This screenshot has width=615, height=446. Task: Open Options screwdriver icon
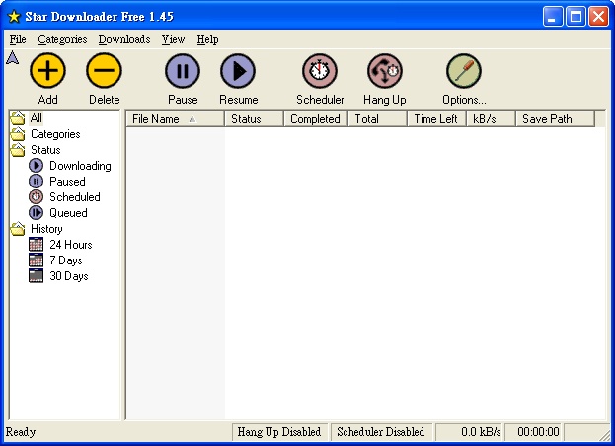point(464,71)
